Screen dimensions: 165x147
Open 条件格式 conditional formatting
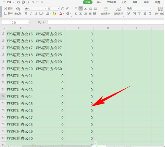click(160, 11)
